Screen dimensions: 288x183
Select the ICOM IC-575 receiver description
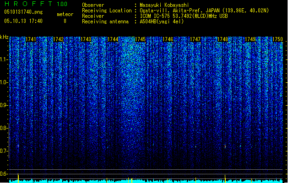(184, 16)
